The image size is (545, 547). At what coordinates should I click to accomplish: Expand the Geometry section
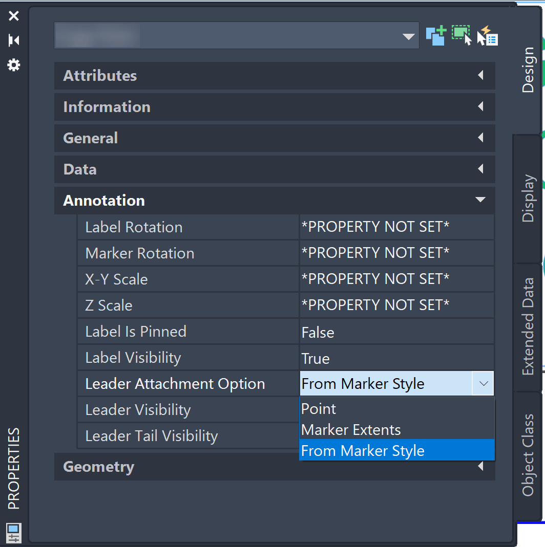(275, 467)
